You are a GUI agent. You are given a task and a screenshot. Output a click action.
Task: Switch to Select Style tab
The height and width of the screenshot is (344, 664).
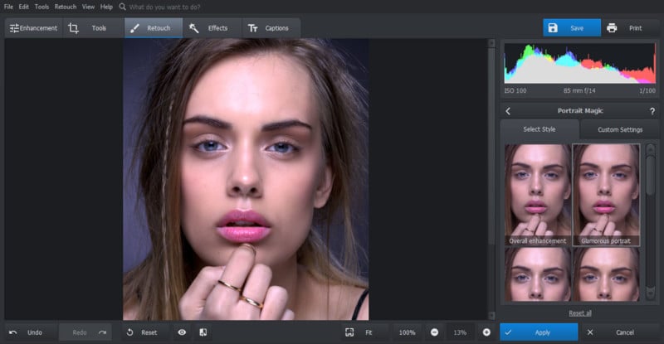point(539,129)
